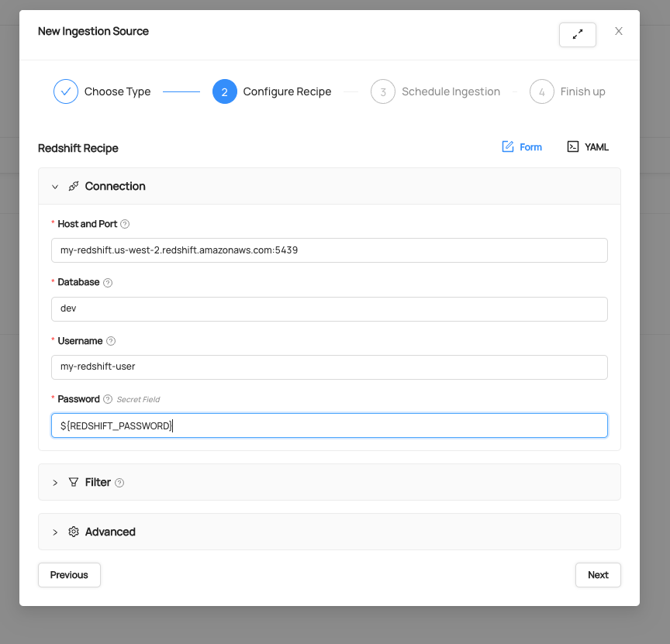Click the step 3 Schedule Ingestion circle

point(383,91)
